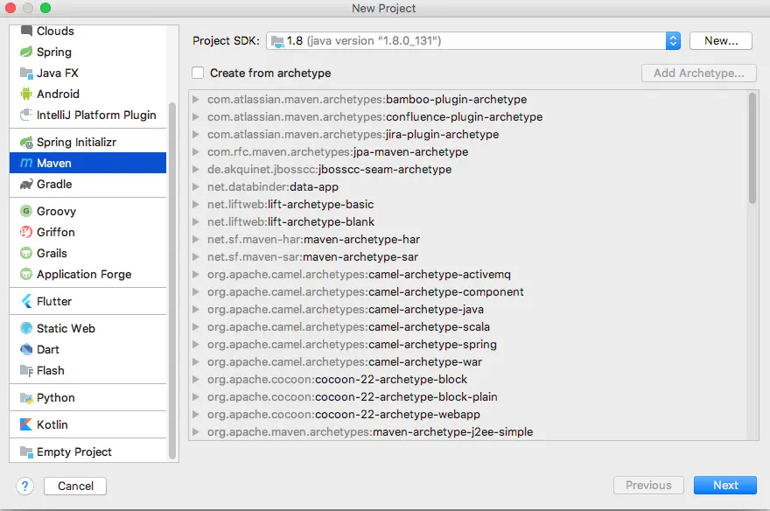The image size is (770, 511).
Task: Click the Add Archetype... button
Action: (699, 73)
